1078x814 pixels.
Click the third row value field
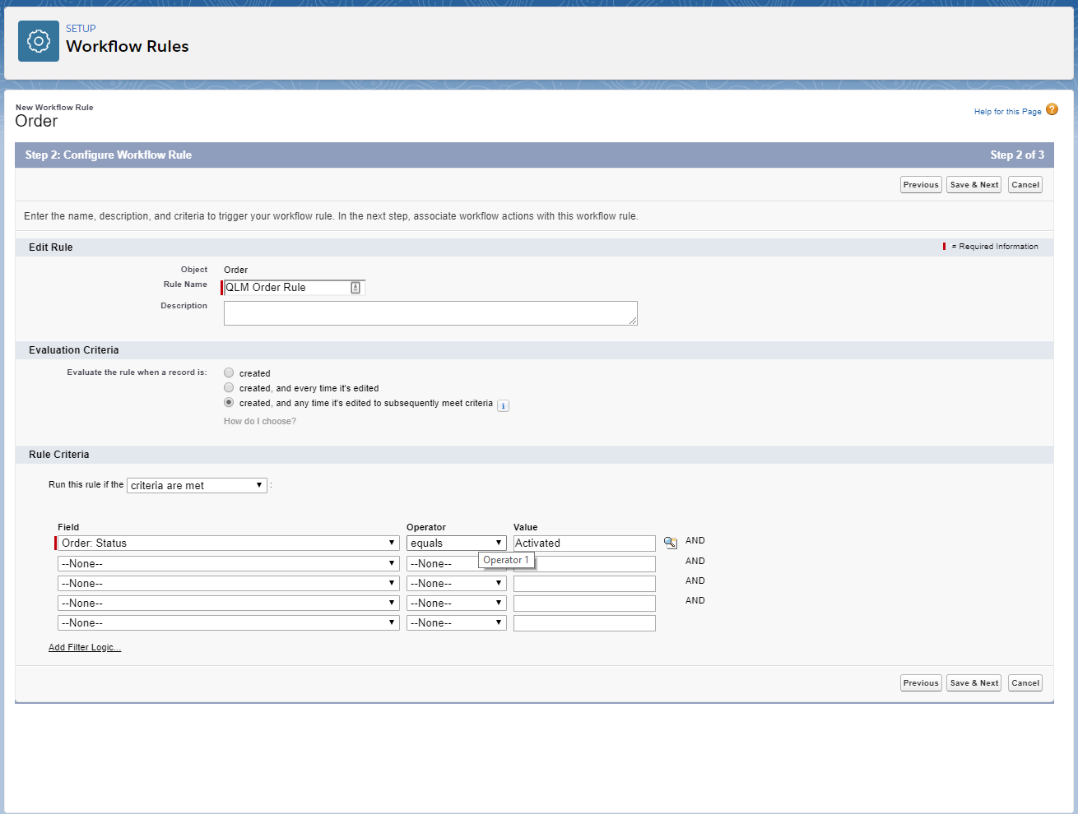(x=584, y=584)
